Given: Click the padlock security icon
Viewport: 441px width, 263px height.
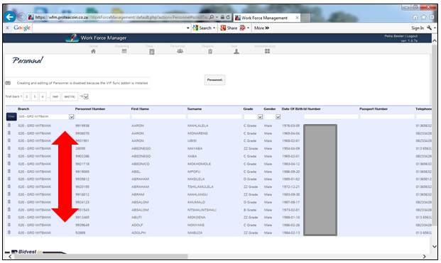Looking at the screenshot, I should coord(222,17).
